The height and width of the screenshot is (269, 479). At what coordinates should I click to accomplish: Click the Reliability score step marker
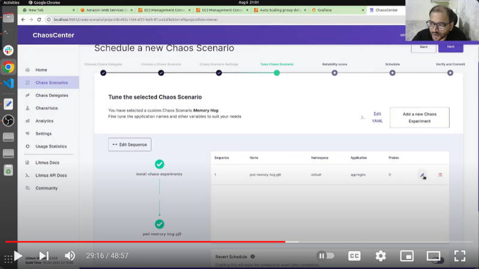335,73
